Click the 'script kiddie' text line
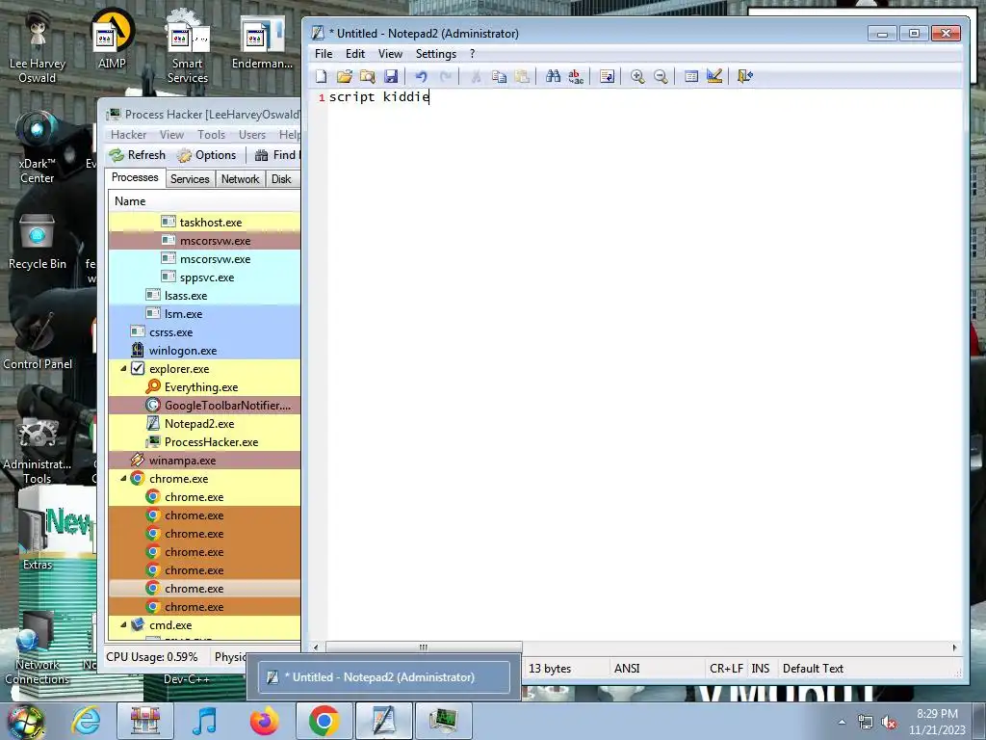 point(379,97)
